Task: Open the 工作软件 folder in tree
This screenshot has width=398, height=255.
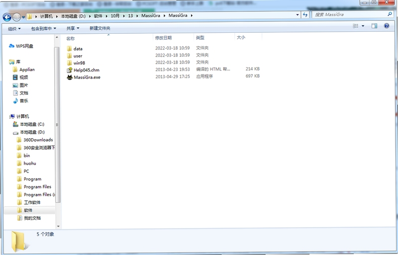Action: tap(29, 202)
